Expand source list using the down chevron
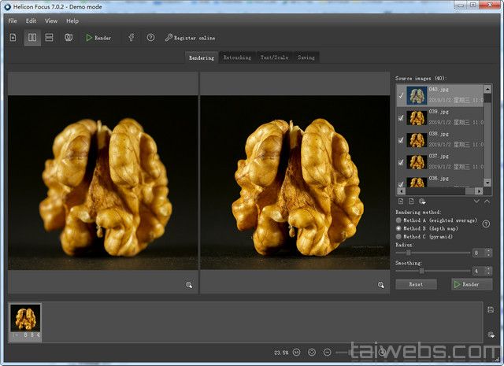504x366 pixels. pos(476,202)
